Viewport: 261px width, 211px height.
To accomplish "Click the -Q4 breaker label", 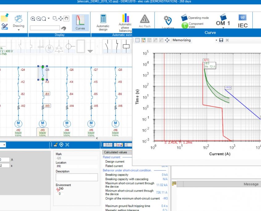I will (x=23, y=70).
